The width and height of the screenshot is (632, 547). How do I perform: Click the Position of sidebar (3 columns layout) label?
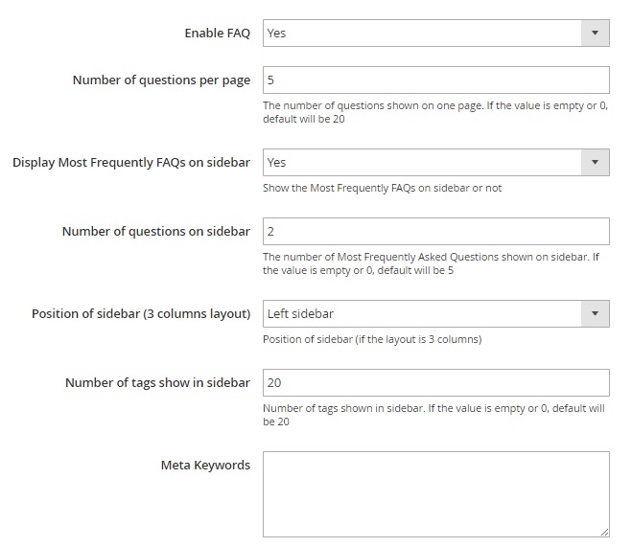[x=141, y=313]
